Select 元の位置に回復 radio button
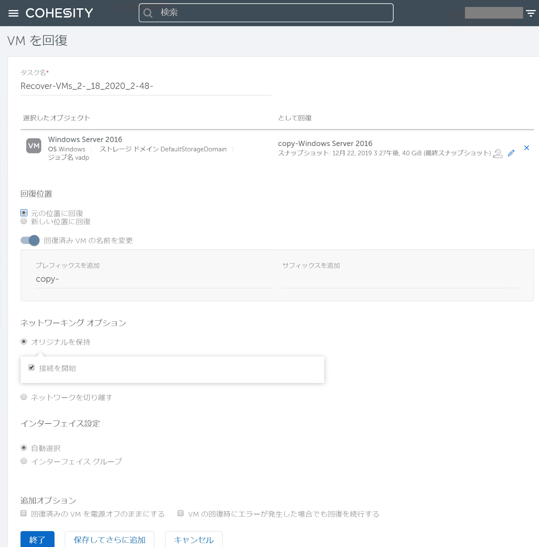The width and height of the screenshot is (539, 547). 24,213
